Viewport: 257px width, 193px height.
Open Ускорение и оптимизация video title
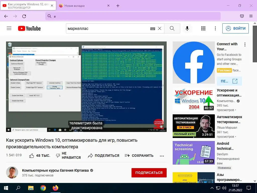click(229, 93)
